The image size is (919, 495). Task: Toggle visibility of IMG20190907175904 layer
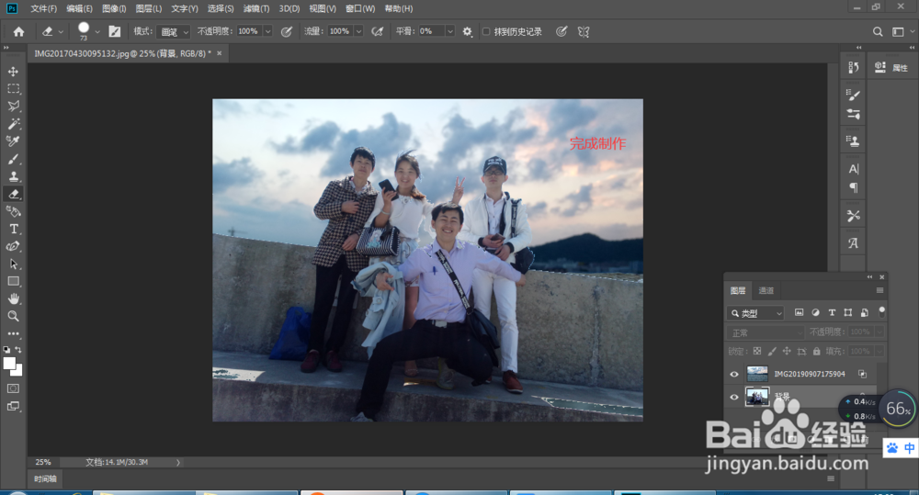[x=733, y=374]
